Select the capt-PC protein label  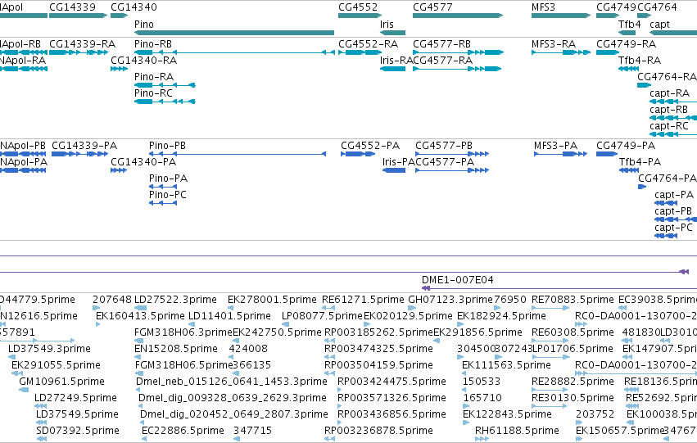(673, 228)
